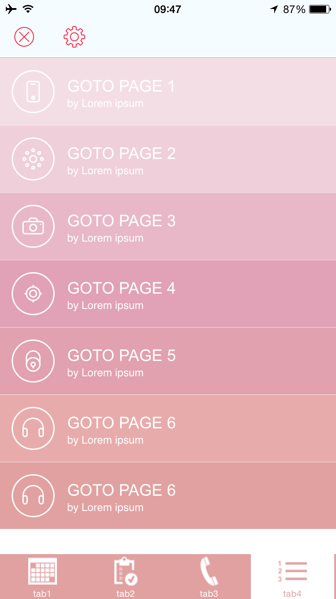This screenshot has height=599, width=336.
Task: Open the GOTO PAGE 4 entry title
Action: (x=121, y=288)
